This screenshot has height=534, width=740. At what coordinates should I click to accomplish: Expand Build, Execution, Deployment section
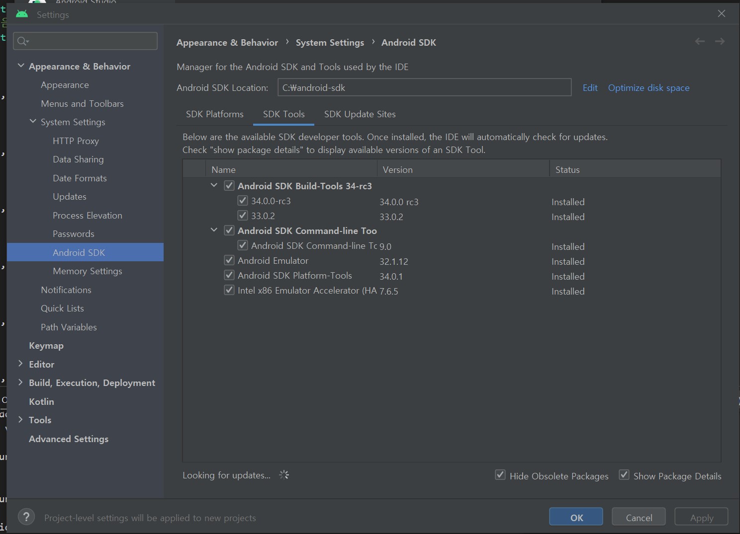click(x=20, y=382)
